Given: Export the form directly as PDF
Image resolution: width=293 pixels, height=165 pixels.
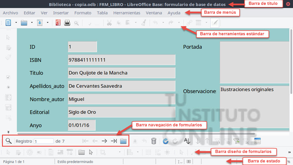Looking at the screenshot, I should tap(58, 22).
